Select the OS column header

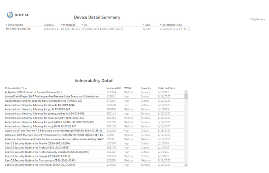[85, 25]
